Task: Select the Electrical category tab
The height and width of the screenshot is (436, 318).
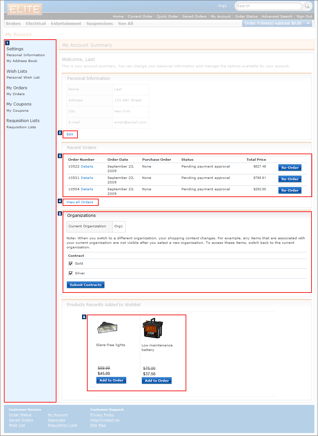Action: click(36, 24)
